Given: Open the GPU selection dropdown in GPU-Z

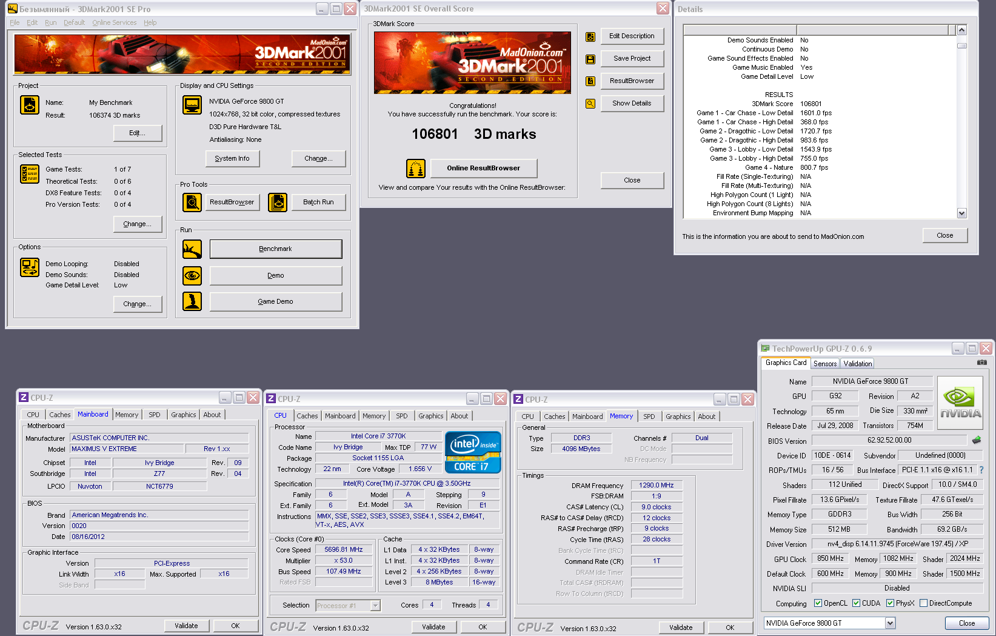Looking at the screenshot, I should [890, 623].
